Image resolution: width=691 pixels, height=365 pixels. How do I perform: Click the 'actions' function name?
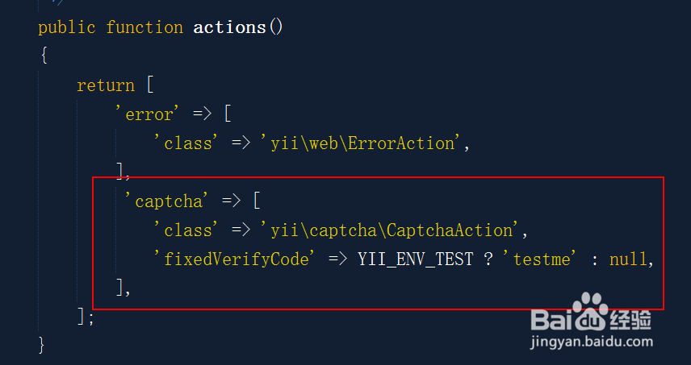point(229,27)
